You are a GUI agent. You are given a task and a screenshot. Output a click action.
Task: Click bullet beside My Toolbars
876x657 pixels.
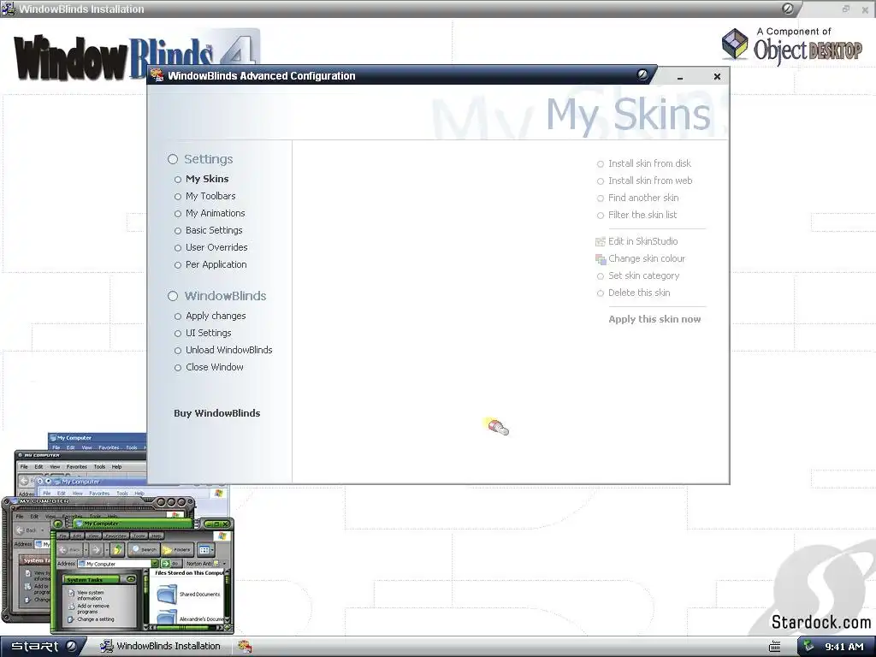(x=178, y=197)
